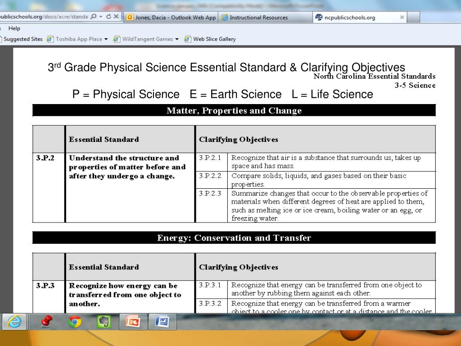The image size is (461, 346).
Task: Click objective code 3.P.2.1
Action: coord(210,158)
